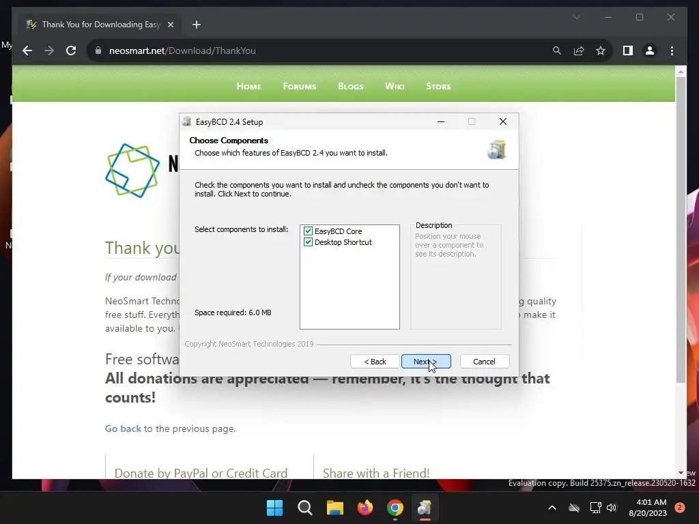Close the Thank You for Downloading tab
This screenshot has height=524, width=699.
pos(170,25)
